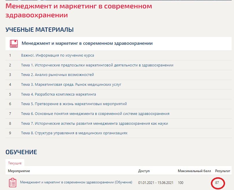This screenshot has height=190, width=234.
Task: Open Тема 5 Претворение в жизнь маркетинговых мероприятий
Action: [74, 104]
